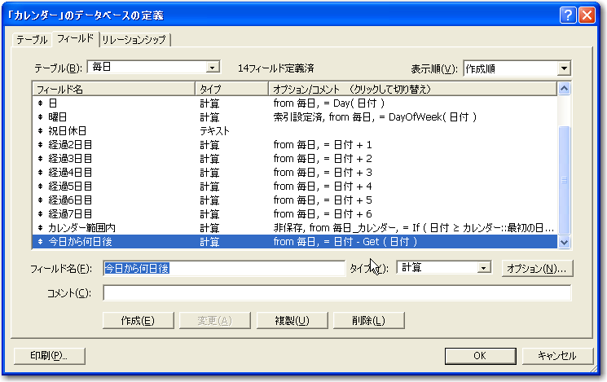Click into the コメント text field

(x=336, y=293)
